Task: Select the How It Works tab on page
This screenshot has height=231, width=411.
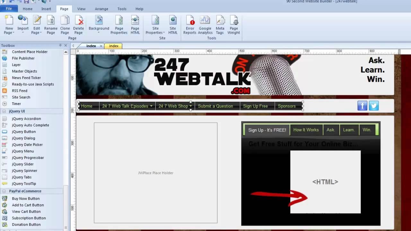Action: click(306, 130)
